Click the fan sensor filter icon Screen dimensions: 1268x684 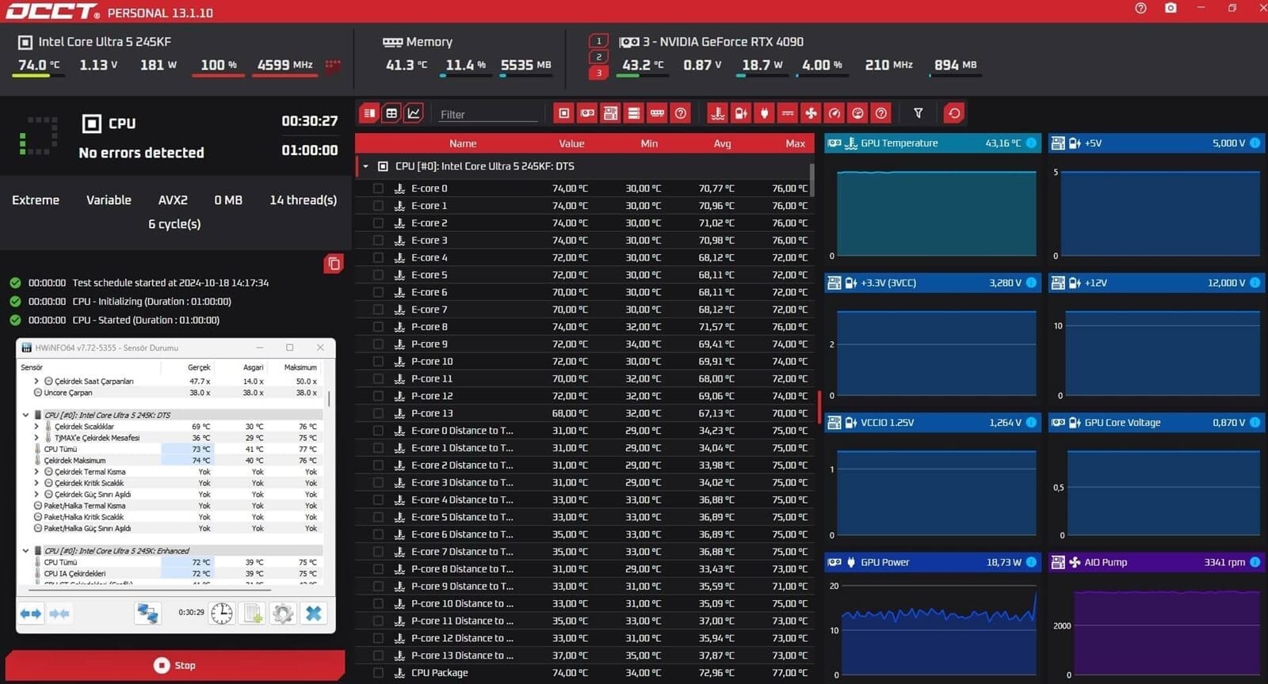[x=811, y=113]
